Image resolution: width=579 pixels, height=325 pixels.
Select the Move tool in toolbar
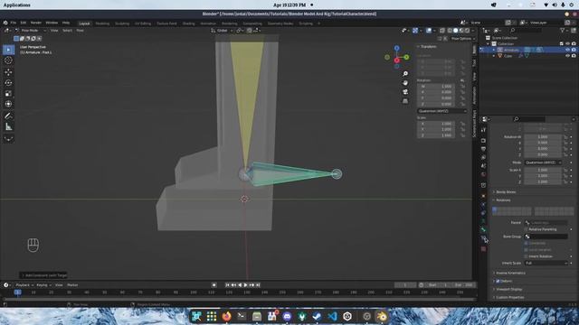tap(8, 72)
